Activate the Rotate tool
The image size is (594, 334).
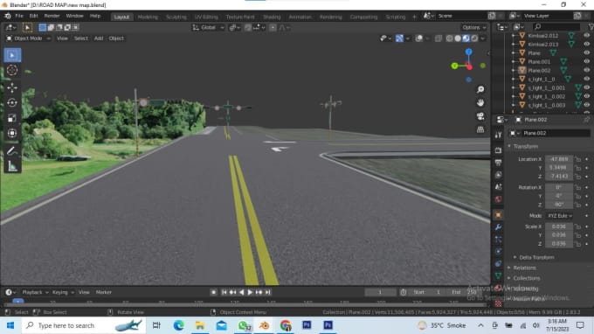12,103
